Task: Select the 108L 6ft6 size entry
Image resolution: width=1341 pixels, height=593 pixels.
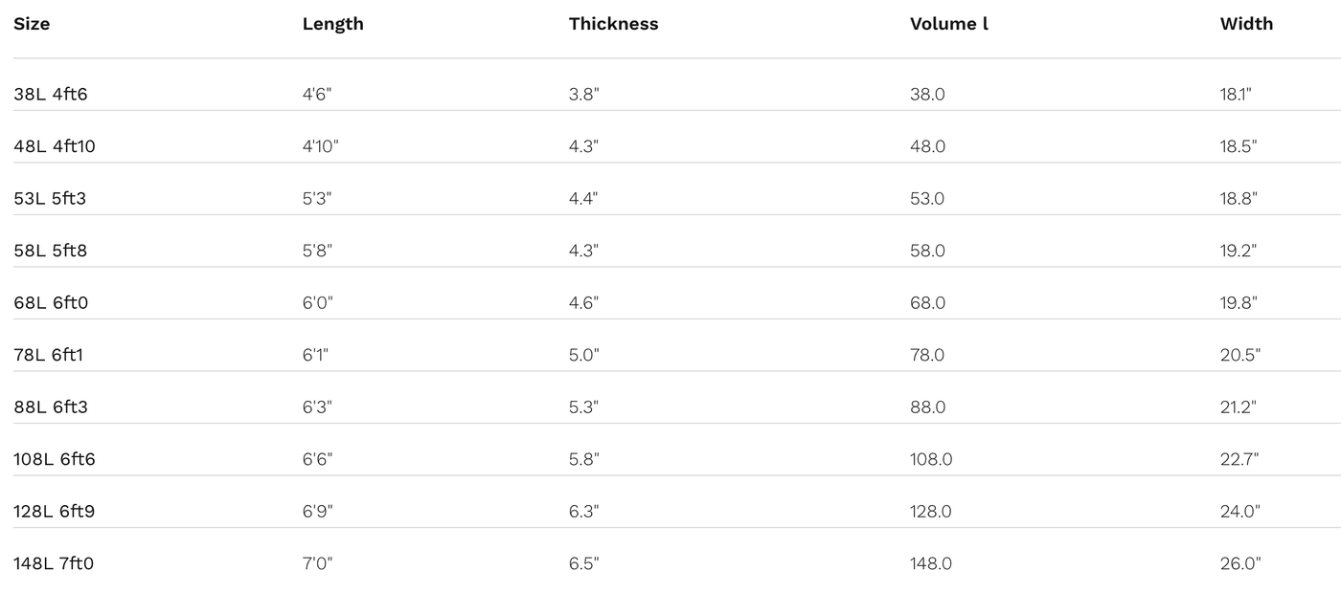Action: pos(55,459)
